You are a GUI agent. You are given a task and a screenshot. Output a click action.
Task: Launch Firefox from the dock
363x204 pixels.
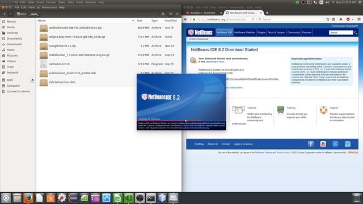click(28, 198)
